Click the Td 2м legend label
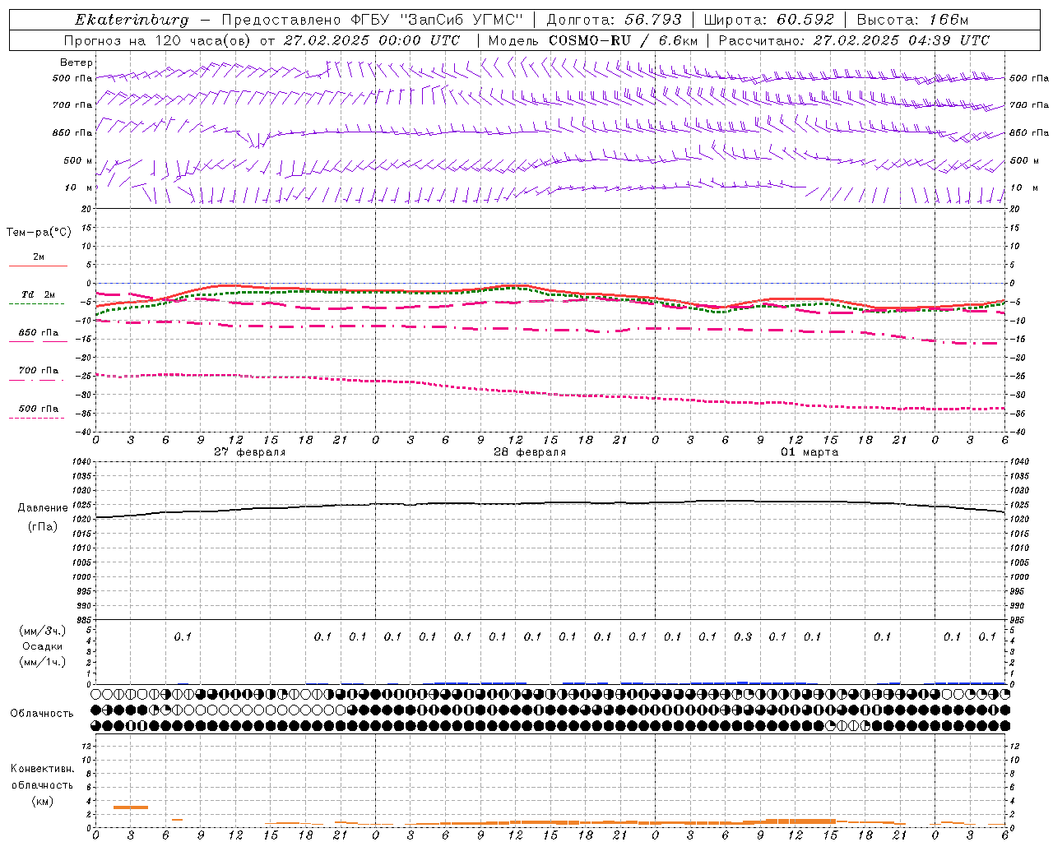Screen dimensions: 1053x842 coord(38,294)
